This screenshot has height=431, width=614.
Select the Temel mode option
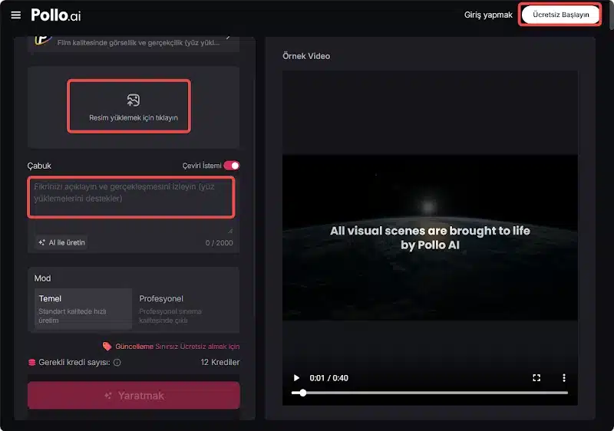(x=83, y=309)
